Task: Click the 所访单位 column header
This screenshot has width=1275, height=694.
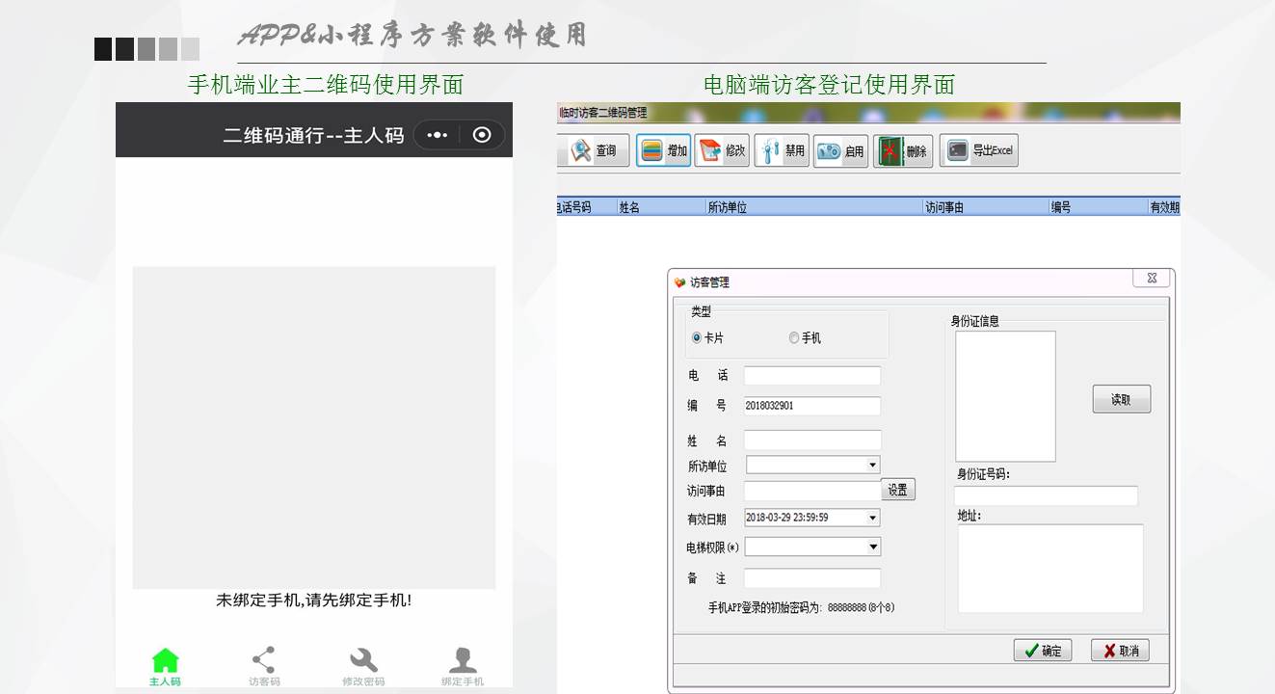Action: click(x=812, y=207)
